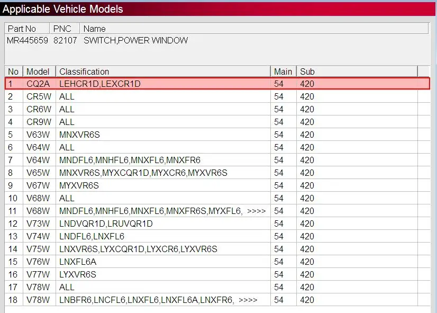Screen dimensions: 437x313
Task: Click the Sub column header
Action: pos(357,71)
